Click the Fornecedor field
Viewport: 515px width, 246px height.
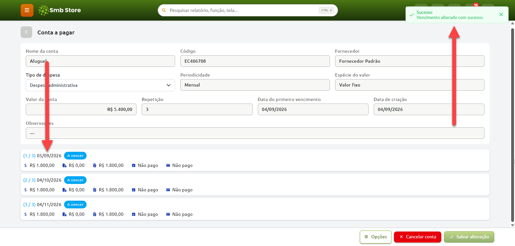coord(409,61)
